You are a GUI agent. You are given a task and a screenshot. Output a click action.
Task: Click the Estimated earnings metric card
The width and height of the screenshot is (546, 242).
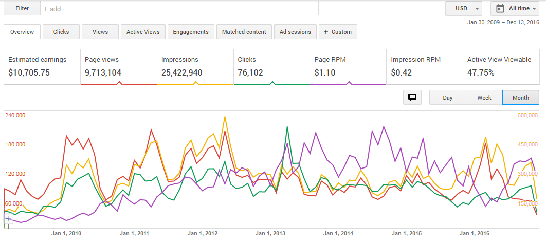pyautogui.click(x=42, y=66)
